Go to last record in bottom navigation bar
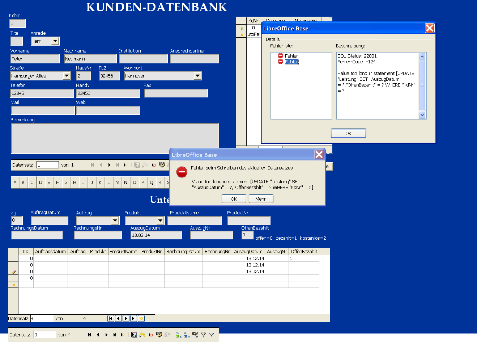 click(x=115, y=335)
